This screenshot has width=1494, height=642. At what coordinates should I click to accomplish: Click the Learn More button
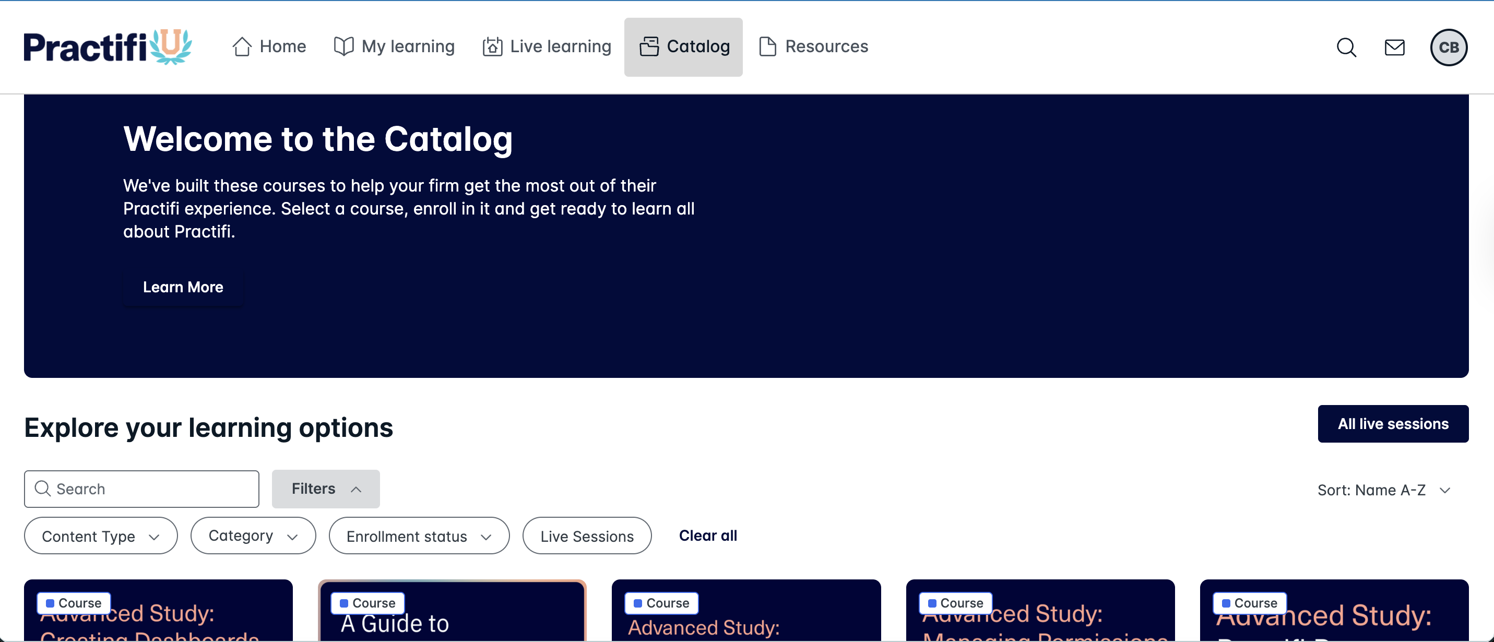(x=183, y=287)
